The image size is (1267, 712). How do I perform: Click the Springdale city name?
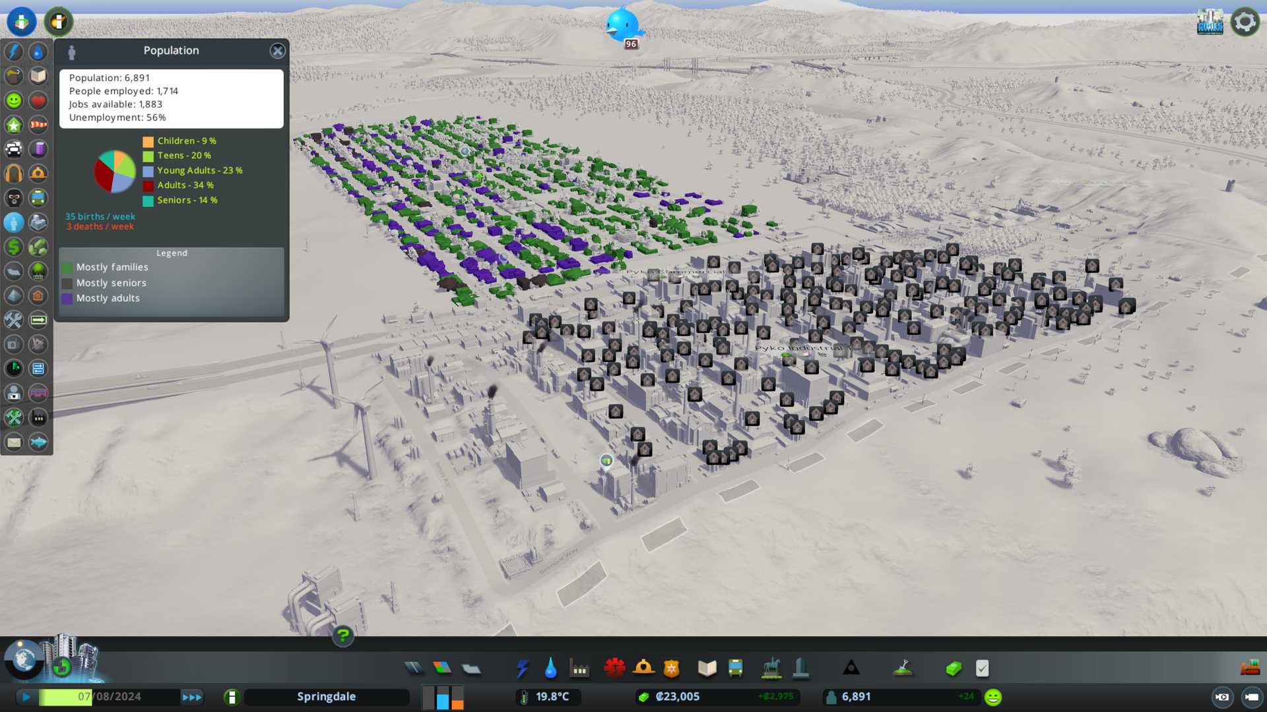(326, 697)
